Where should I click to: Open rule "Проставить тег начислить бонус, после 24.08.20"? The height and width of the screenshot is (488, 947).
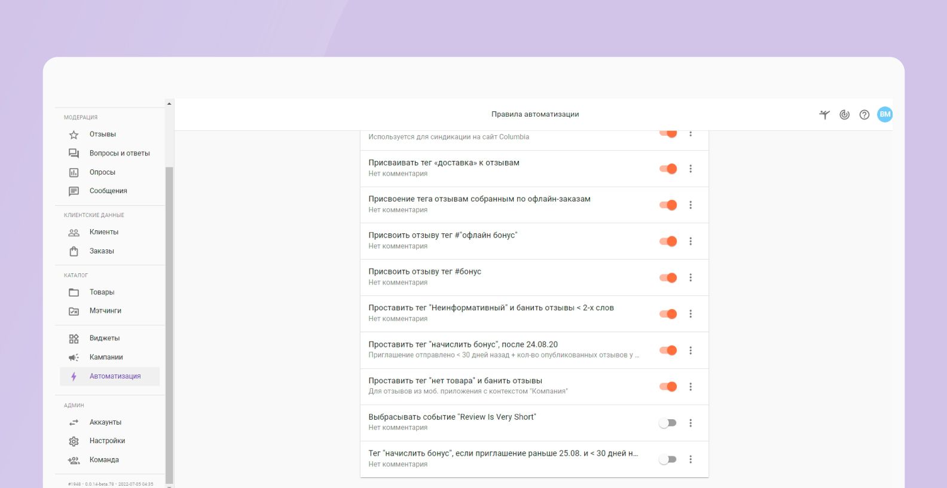pos(463,344)
